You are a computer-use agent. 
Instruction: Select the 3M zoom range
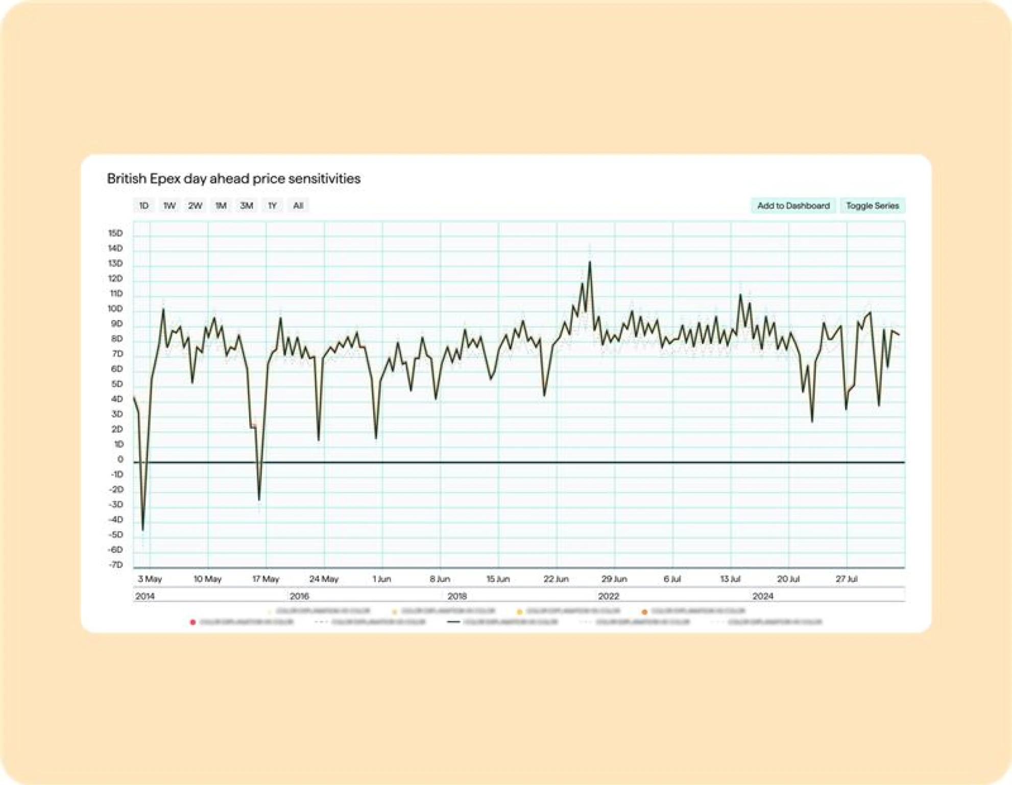pyautogui.click(x=247, y=206)
